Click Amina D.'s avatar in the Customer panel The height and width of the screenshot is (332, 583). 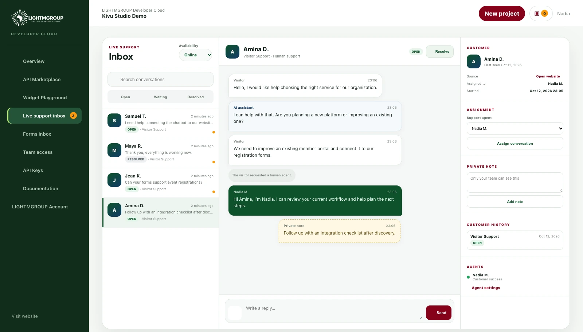(474, 61)
